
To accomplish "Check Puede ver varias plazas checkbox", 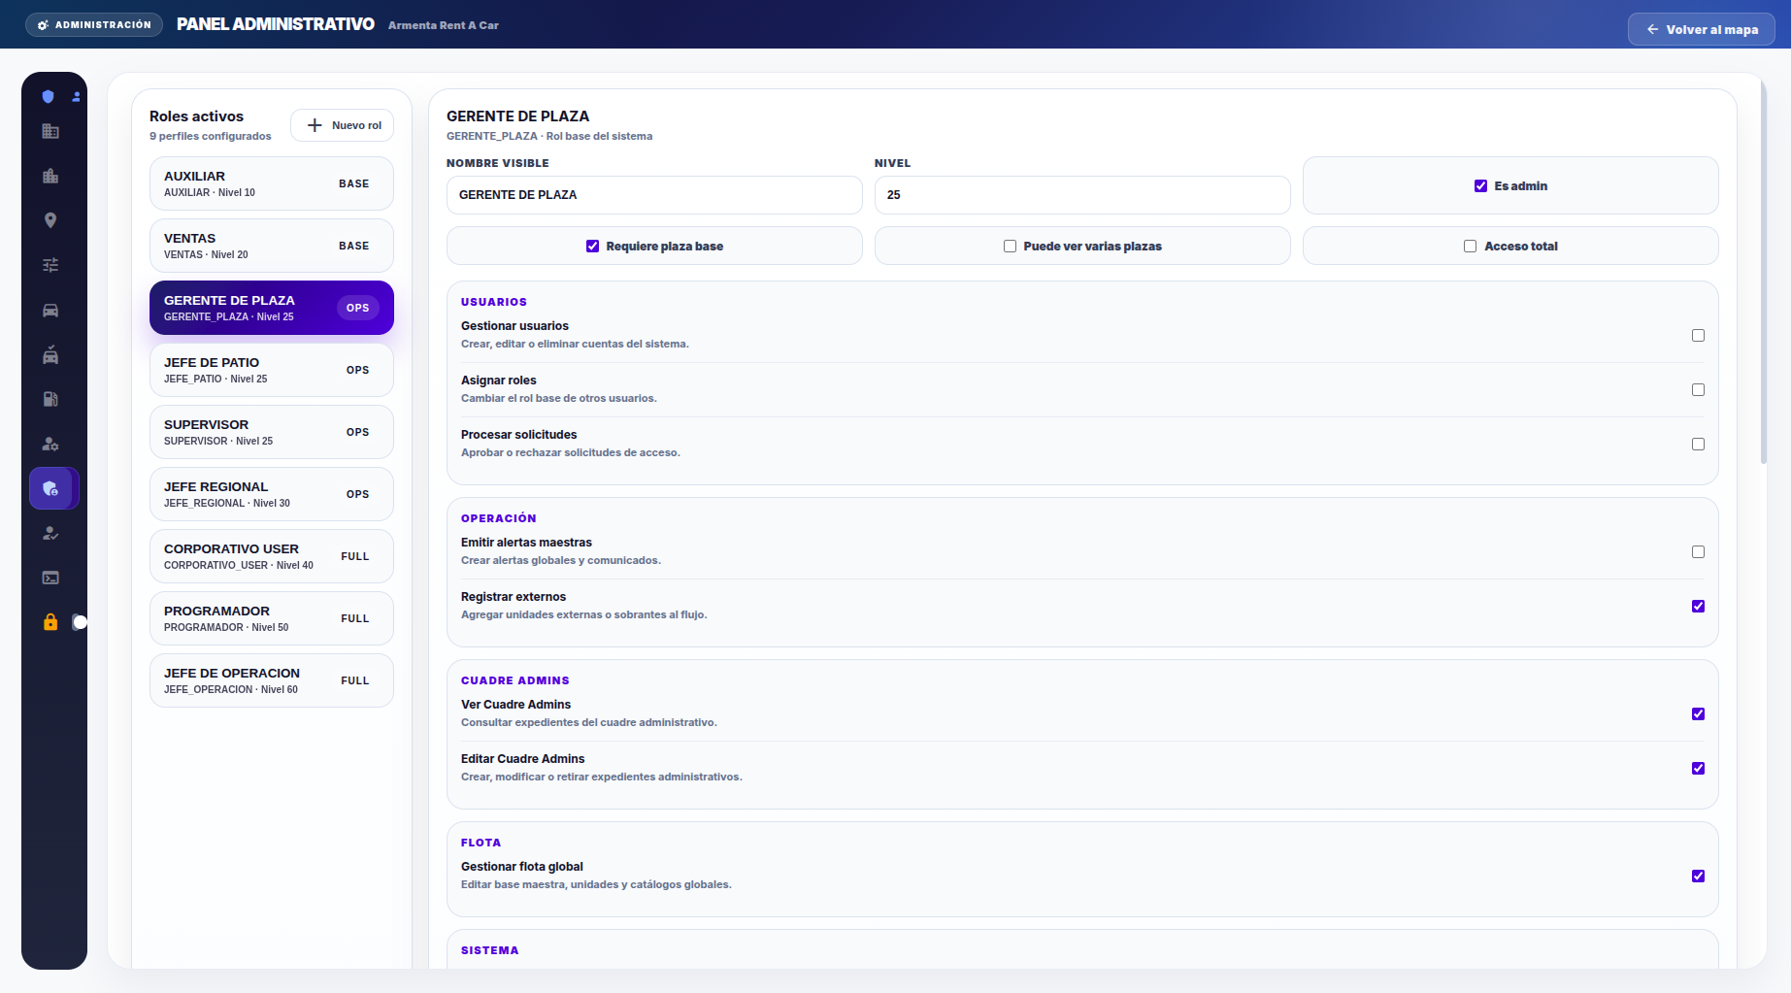I will (1010, 247).
